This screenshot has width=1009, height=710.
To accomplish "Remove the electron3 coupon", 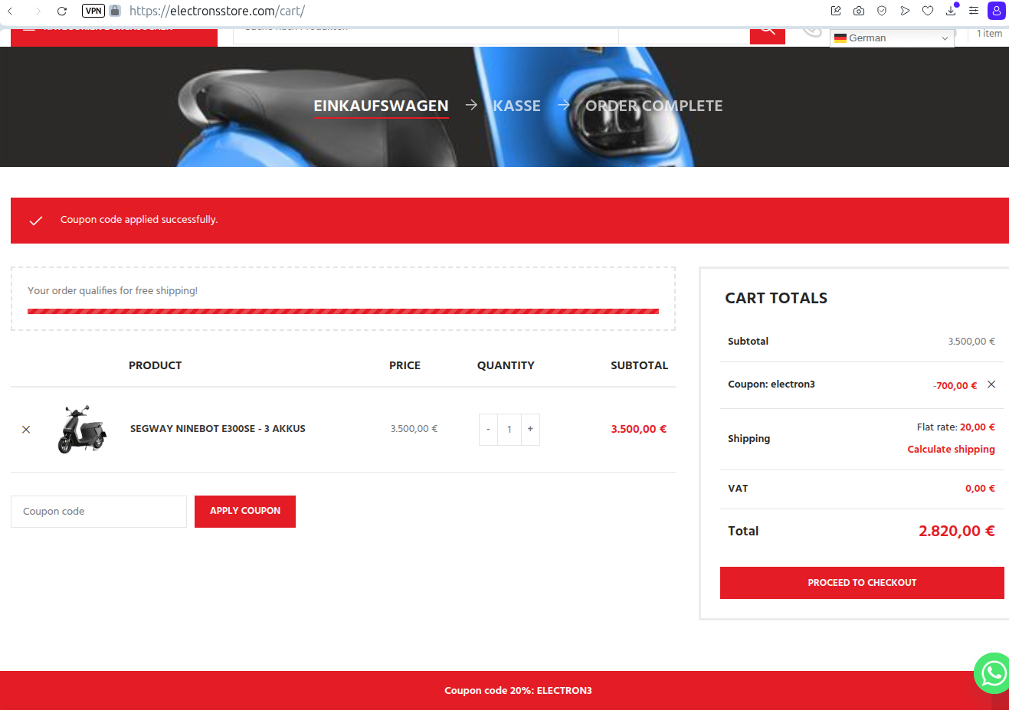I will coord(991,384).
